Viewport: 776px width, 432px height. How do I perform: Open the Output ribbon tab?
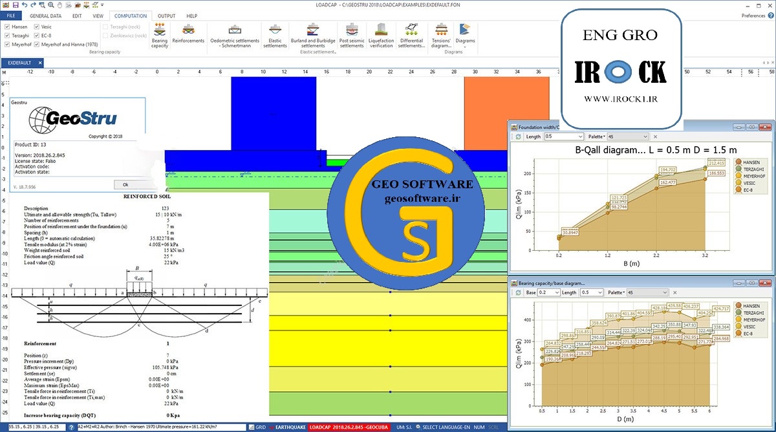(166, 16)
